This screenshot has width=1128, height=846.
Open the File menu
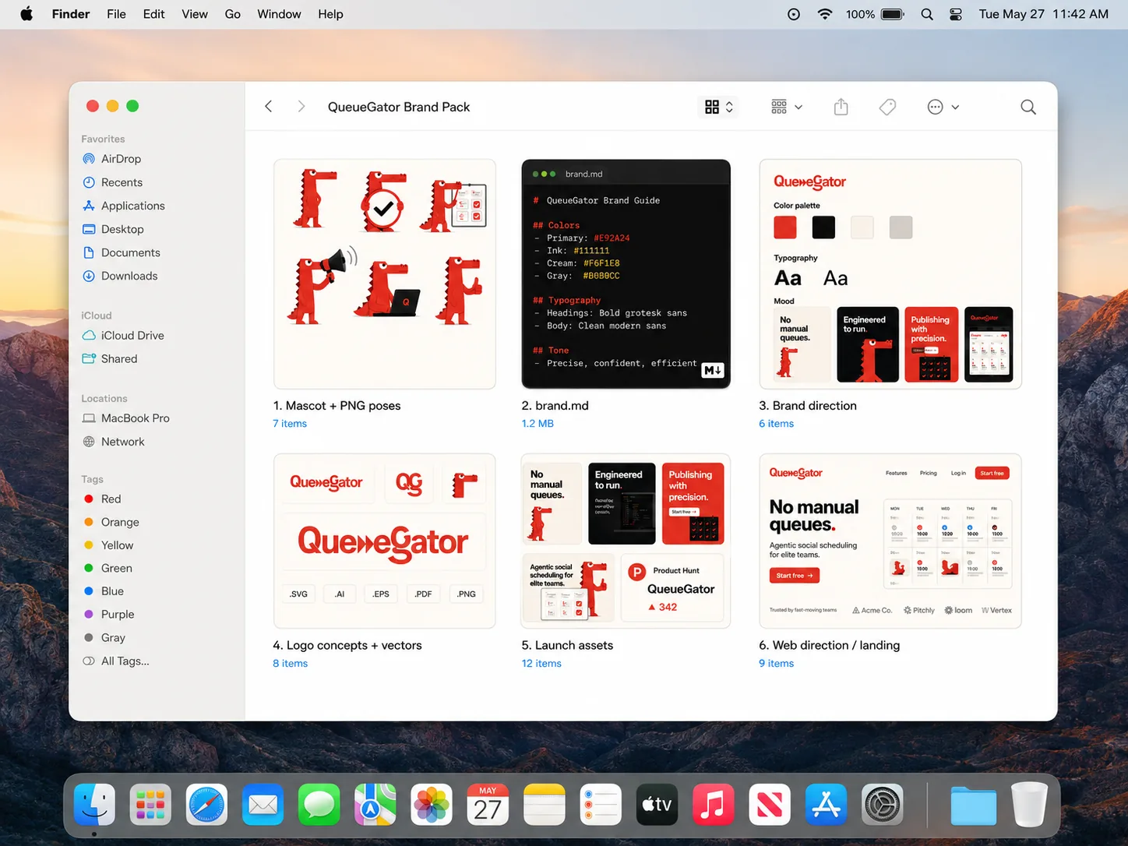(116, 14)
